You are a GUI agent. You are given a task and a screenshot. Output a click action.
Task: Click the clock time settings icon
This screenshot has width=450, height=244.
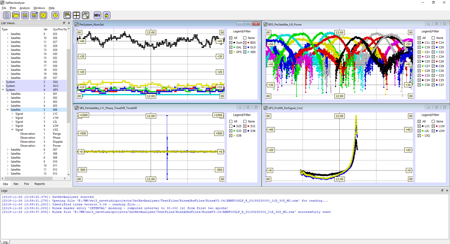point(55,15)
